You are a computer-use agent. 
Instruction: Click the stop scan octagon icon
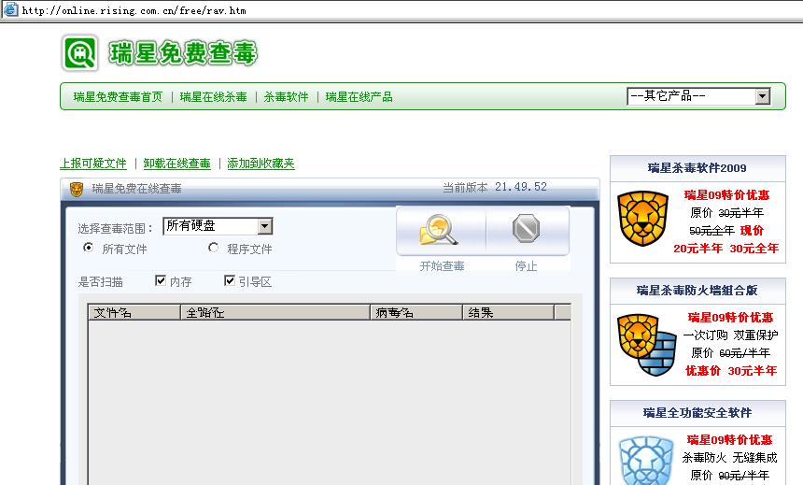click(x=526, y=229)
